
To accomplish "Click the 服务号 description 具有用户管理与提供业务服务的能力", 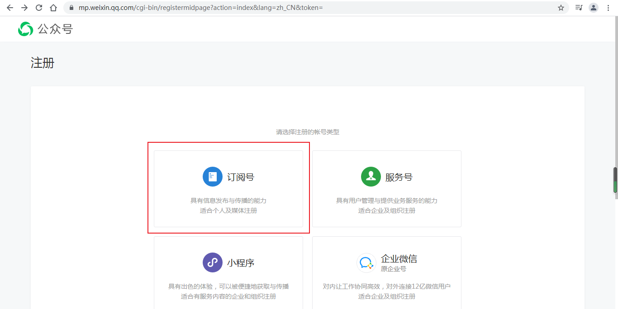I will [387, 201].
